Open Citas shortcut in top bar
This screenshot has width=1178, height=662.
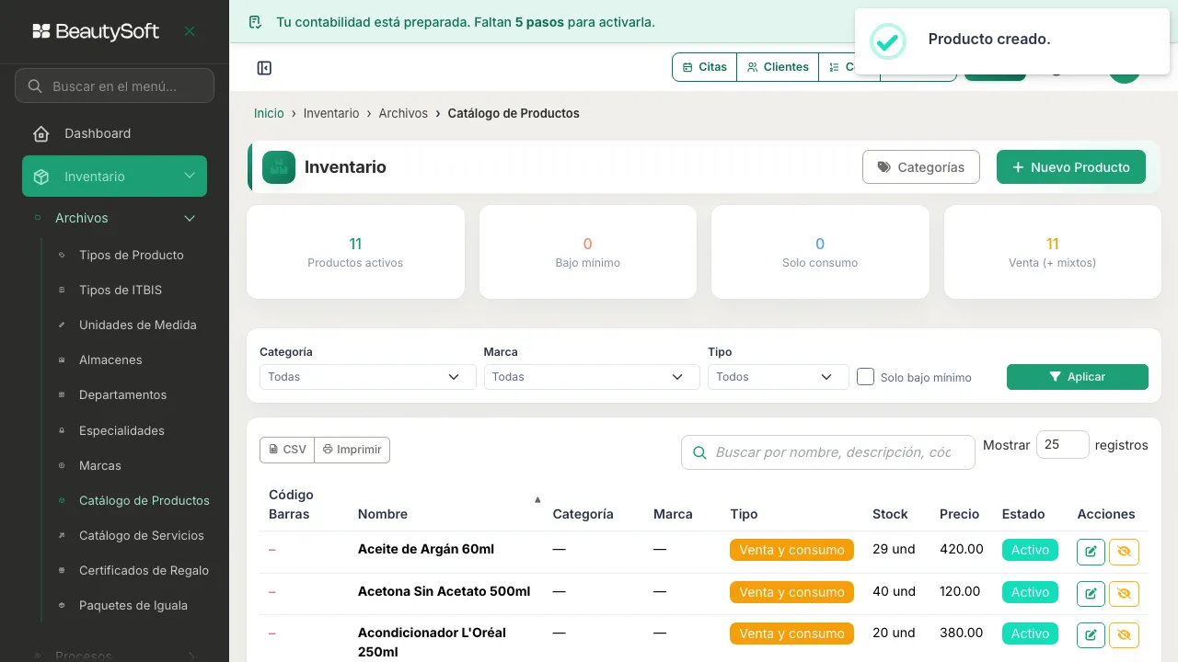(705, 67)
